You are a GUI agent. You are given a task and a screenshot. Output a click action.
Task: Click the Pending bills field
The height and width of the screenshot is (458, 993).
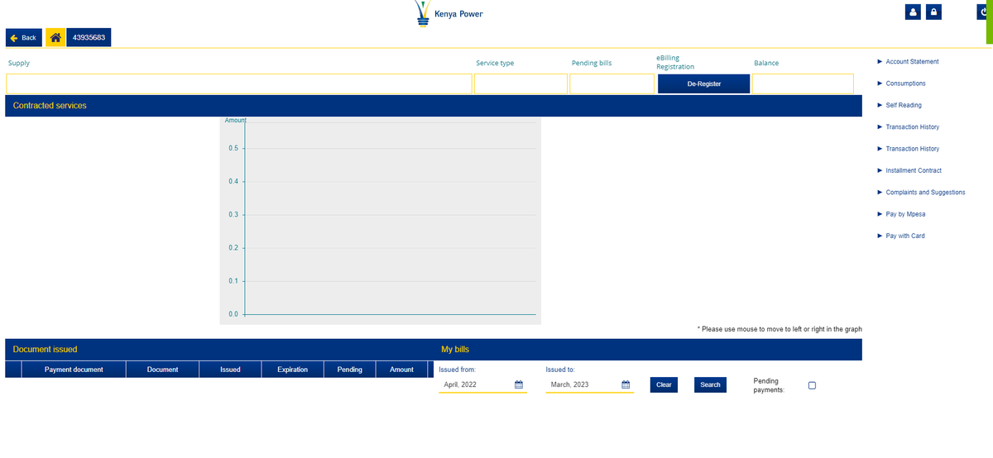[x=612, y=83]
